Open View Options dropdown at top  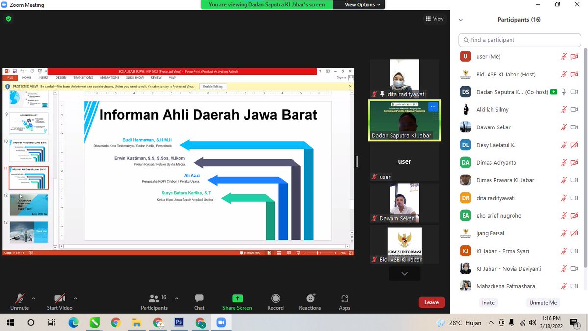pyautogui.click(x=363, y=5)
